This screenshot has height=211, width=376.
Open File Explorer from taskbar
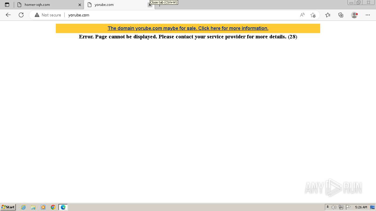point(33,207)
